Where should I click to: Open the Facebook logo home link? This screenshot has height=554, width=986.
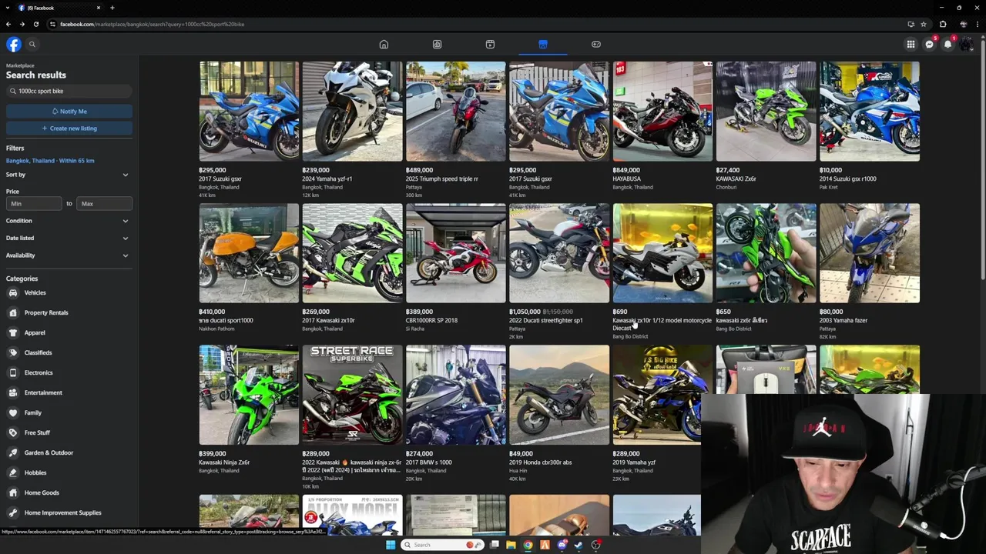coord(14,45)
